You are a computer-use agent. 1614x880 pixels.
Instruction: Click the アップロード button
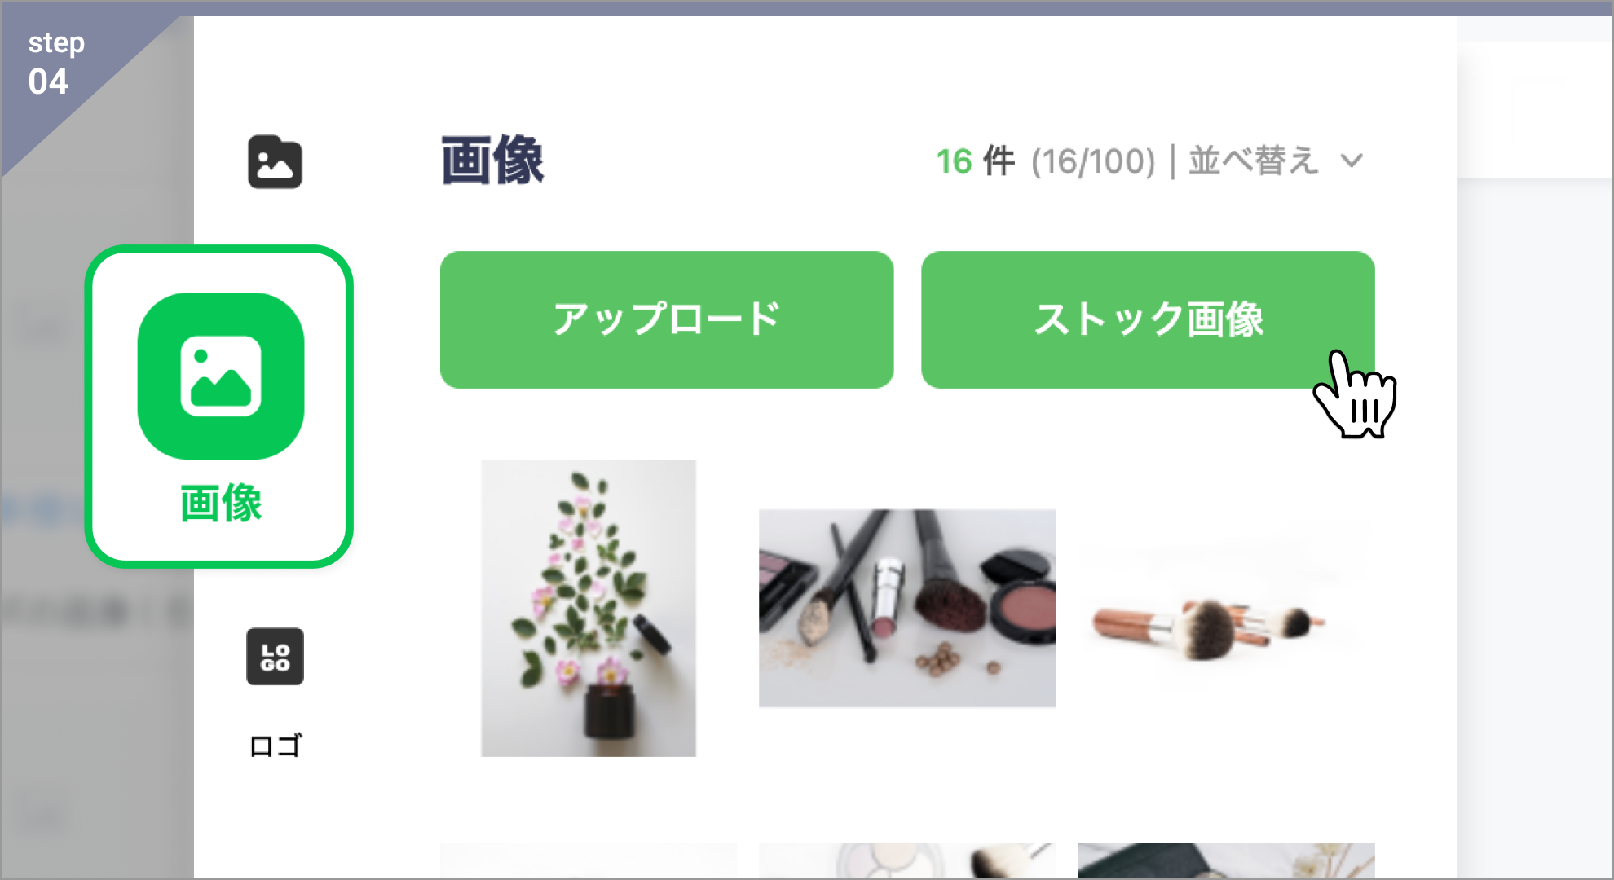[667, 319]
